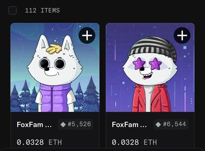Click the ETH currency label on first card

(55, 142)
